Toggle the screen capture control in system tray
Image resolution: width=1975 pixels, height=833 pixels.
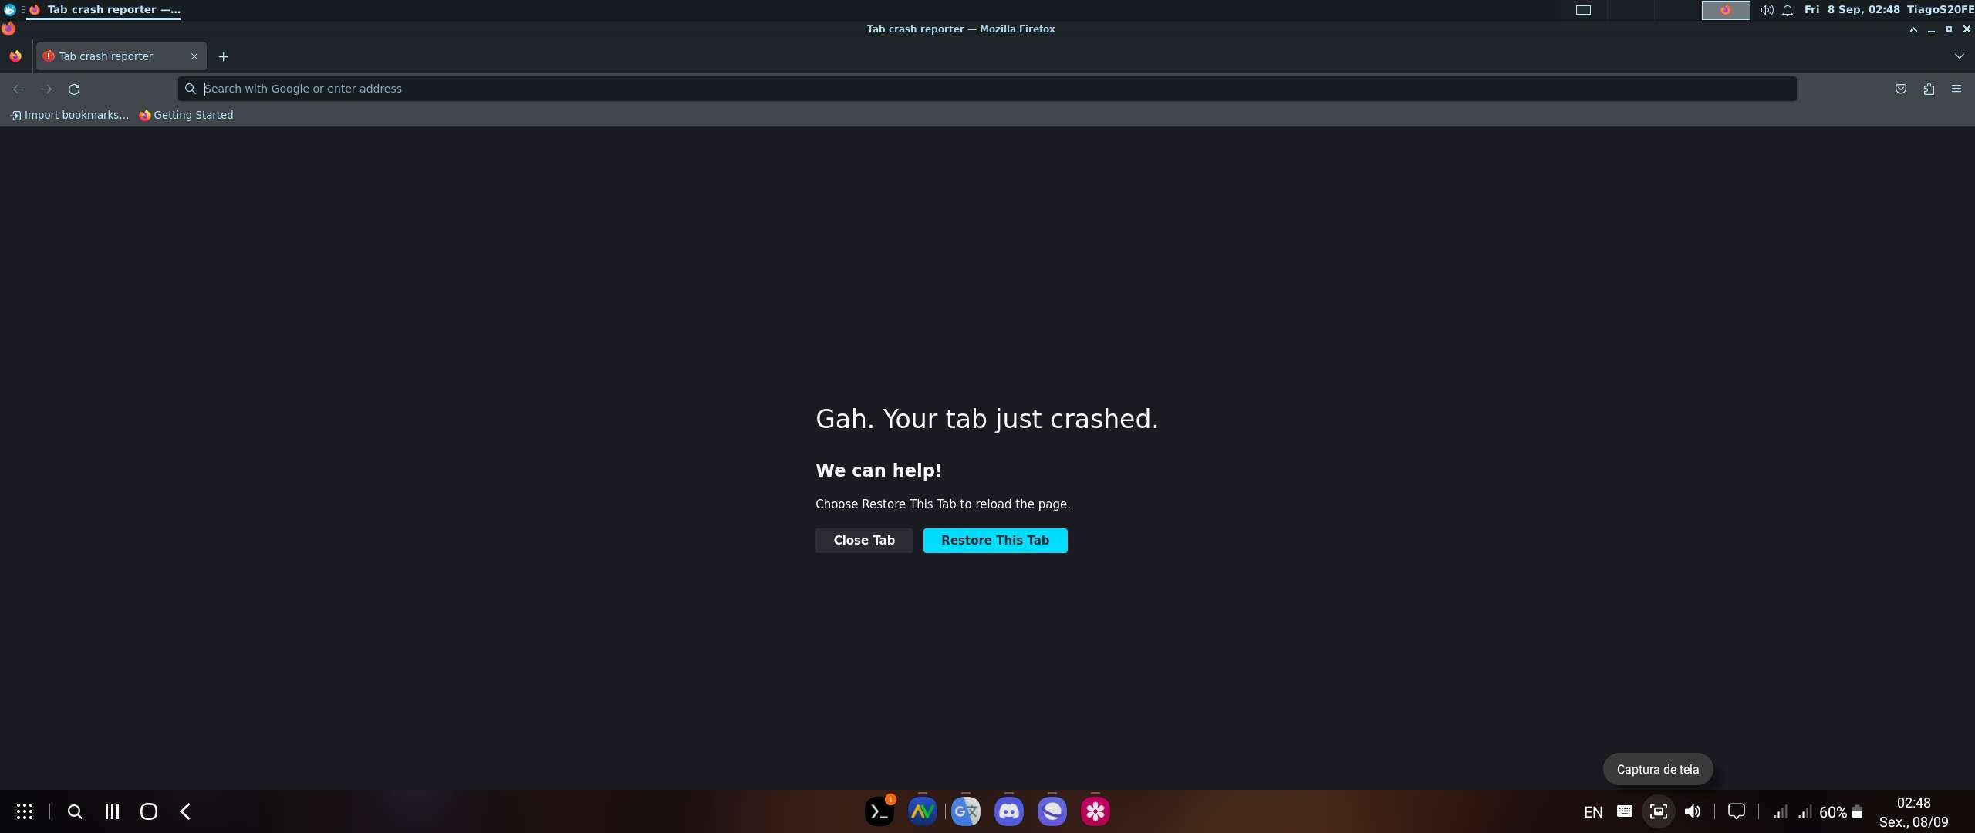point(1657,811)
